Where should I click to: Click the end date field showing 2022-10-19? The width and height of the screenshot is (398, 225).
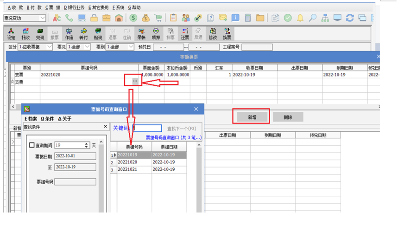pyautogui.click(x=75, y=167)
